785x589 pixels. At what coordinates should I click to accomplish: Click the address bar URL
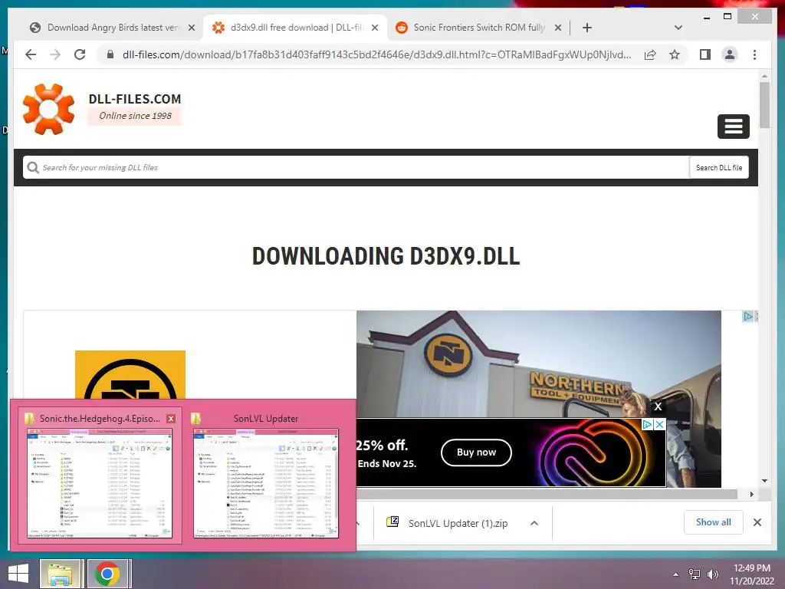click(x=376, y=54)
